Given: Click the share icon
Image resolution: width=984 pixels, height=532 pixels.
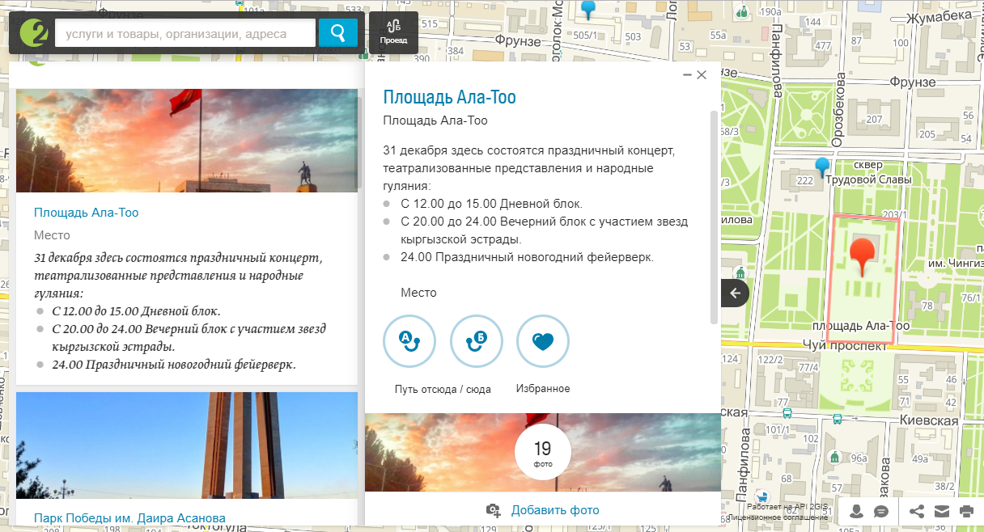Looking at the screenshot, I should coord(917,512).
